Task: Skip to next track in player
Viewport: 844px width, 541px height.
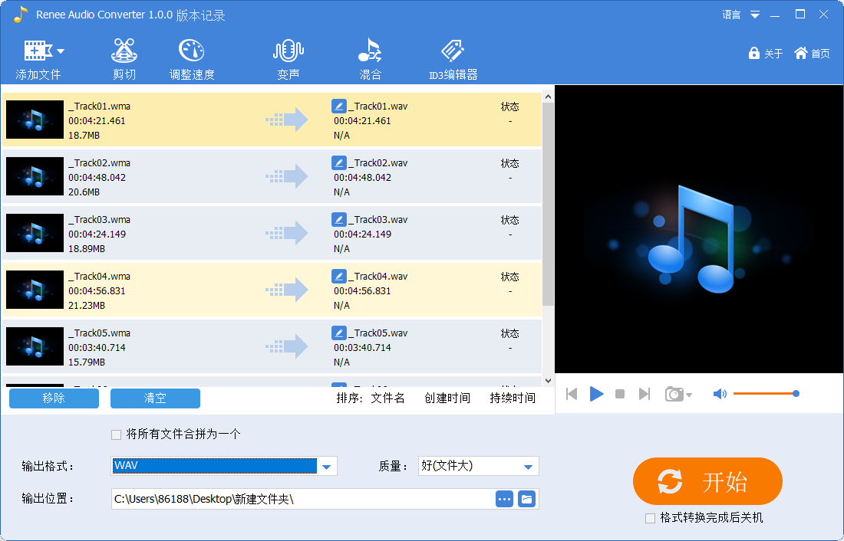Action: [x=645, y=394]
